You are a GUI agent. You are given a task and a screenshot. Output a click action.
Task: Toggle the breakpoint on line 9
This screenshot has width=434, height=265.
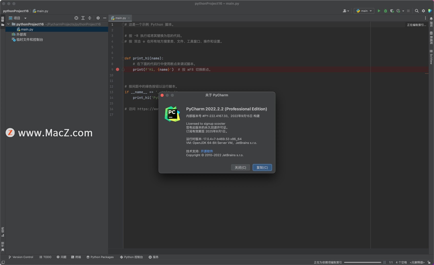point(118,69)
